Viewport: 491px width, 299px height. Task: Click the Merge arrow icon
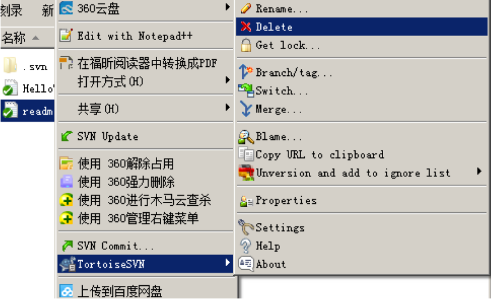point(246,109)
